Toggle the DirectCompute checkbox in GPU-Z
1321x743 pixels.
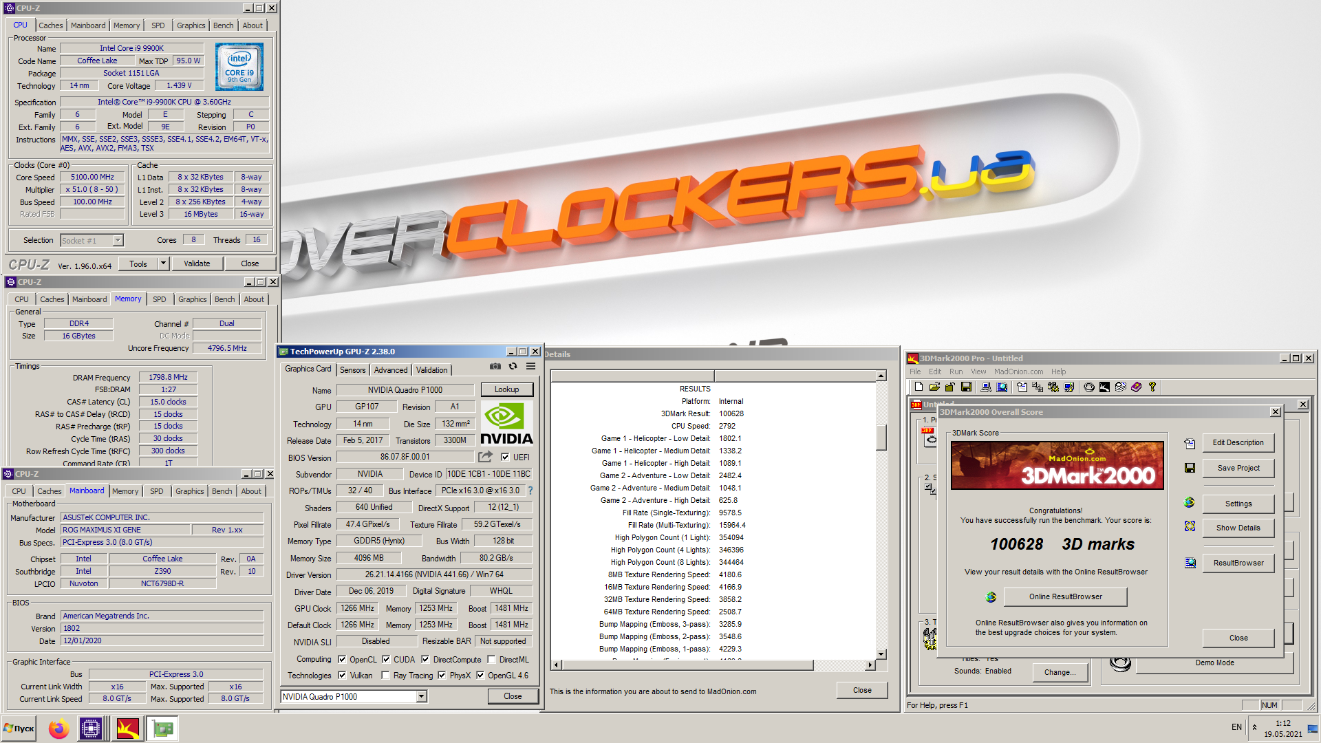click(x=425, y=659)
